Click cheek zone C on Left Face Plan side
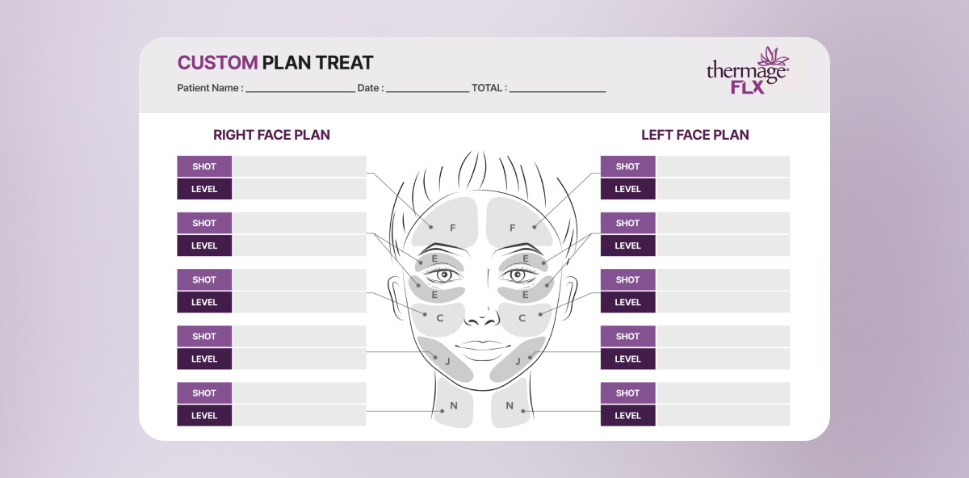This screenshot has height=478, width=969. [x=522, y=318]
